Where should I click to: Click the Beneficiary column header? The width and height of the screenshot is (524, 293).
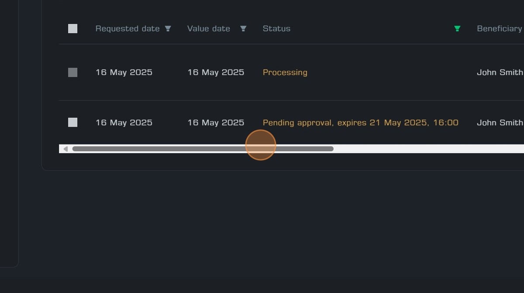[x=499, y=29]
